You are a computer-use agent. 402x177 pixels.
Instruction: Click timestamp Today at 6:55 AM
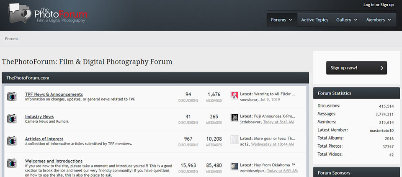(x=282, y=171)
